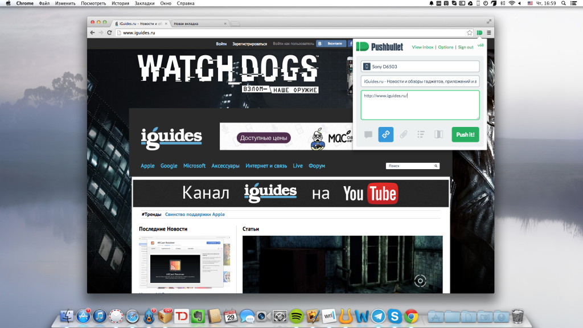Open the Chrome application menu
The image size is (583, 328).
[25, 3]
